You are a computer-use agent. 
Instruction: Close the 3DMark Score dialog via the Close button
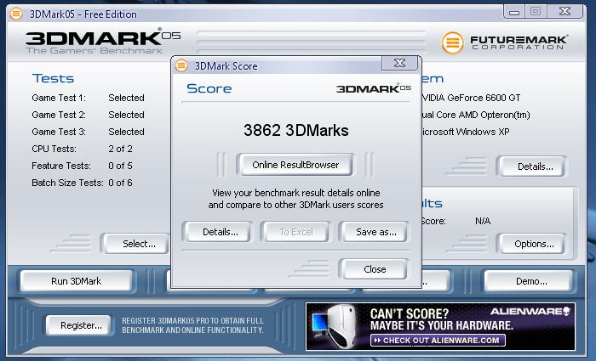pos(374,269)
